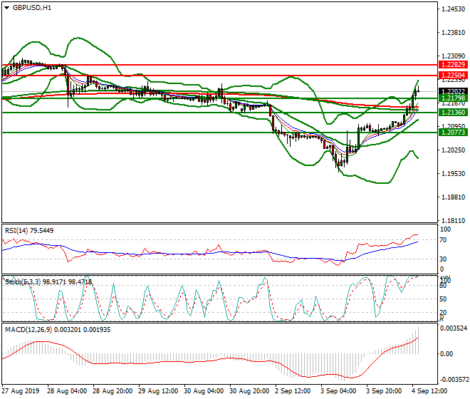Click the 1.18810 price scale value
Screen dimensions: 470x399
point(454,197)
